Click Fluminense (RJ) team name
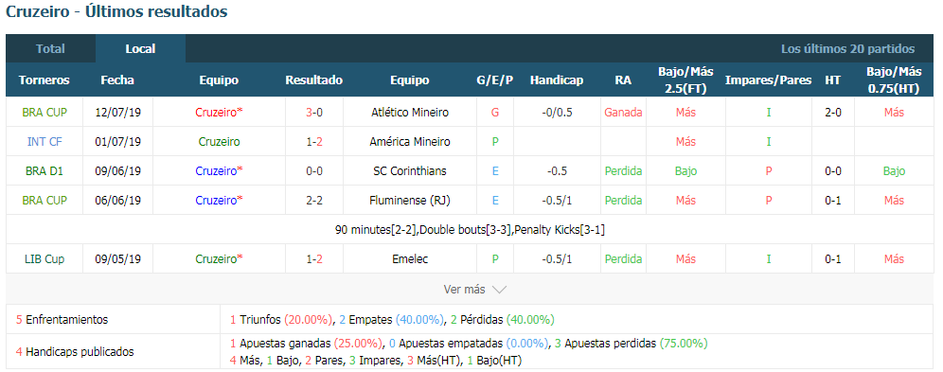 [x=410, y=200]
